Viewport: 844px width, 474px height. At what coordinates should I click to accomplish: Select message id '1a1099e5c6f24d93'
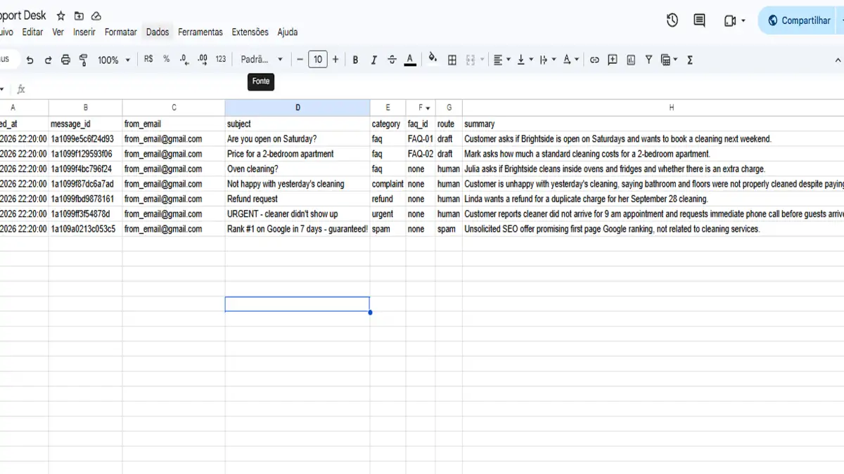(85, 139)
